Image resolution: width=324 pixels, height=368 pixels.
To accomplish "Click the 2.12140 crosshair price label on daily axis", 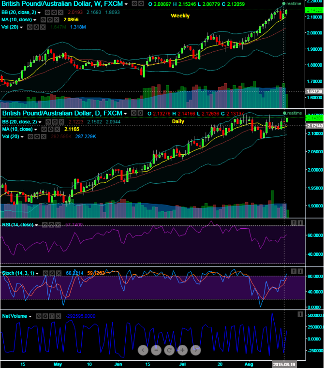I will pyautogui.click(x=314, y=126).
